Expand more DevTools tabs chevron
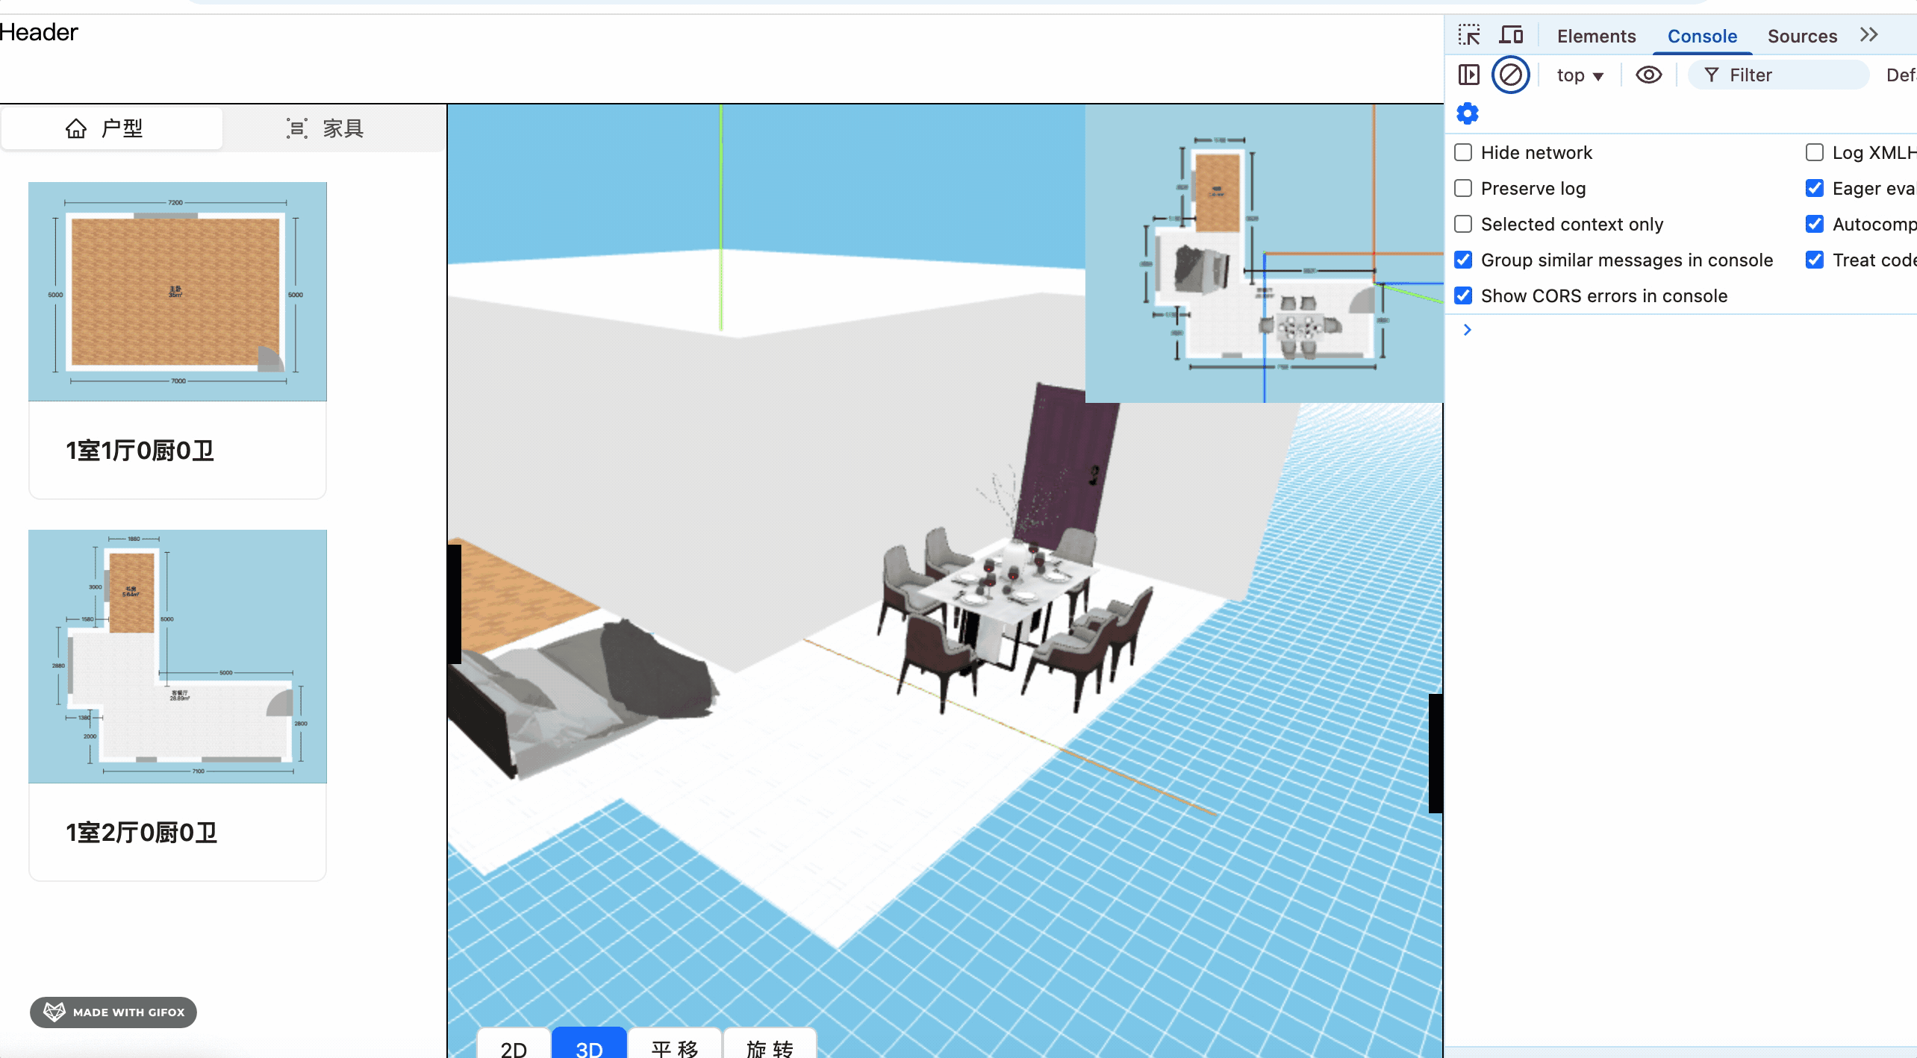This screenshot has height=1058, width=1917. pyautogui.click(x=1868, y=35)
